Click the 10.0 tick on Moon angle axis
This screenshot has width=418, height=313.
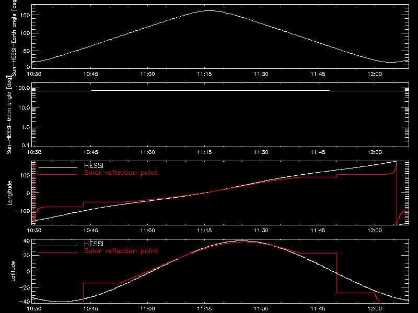click(25, 107)
